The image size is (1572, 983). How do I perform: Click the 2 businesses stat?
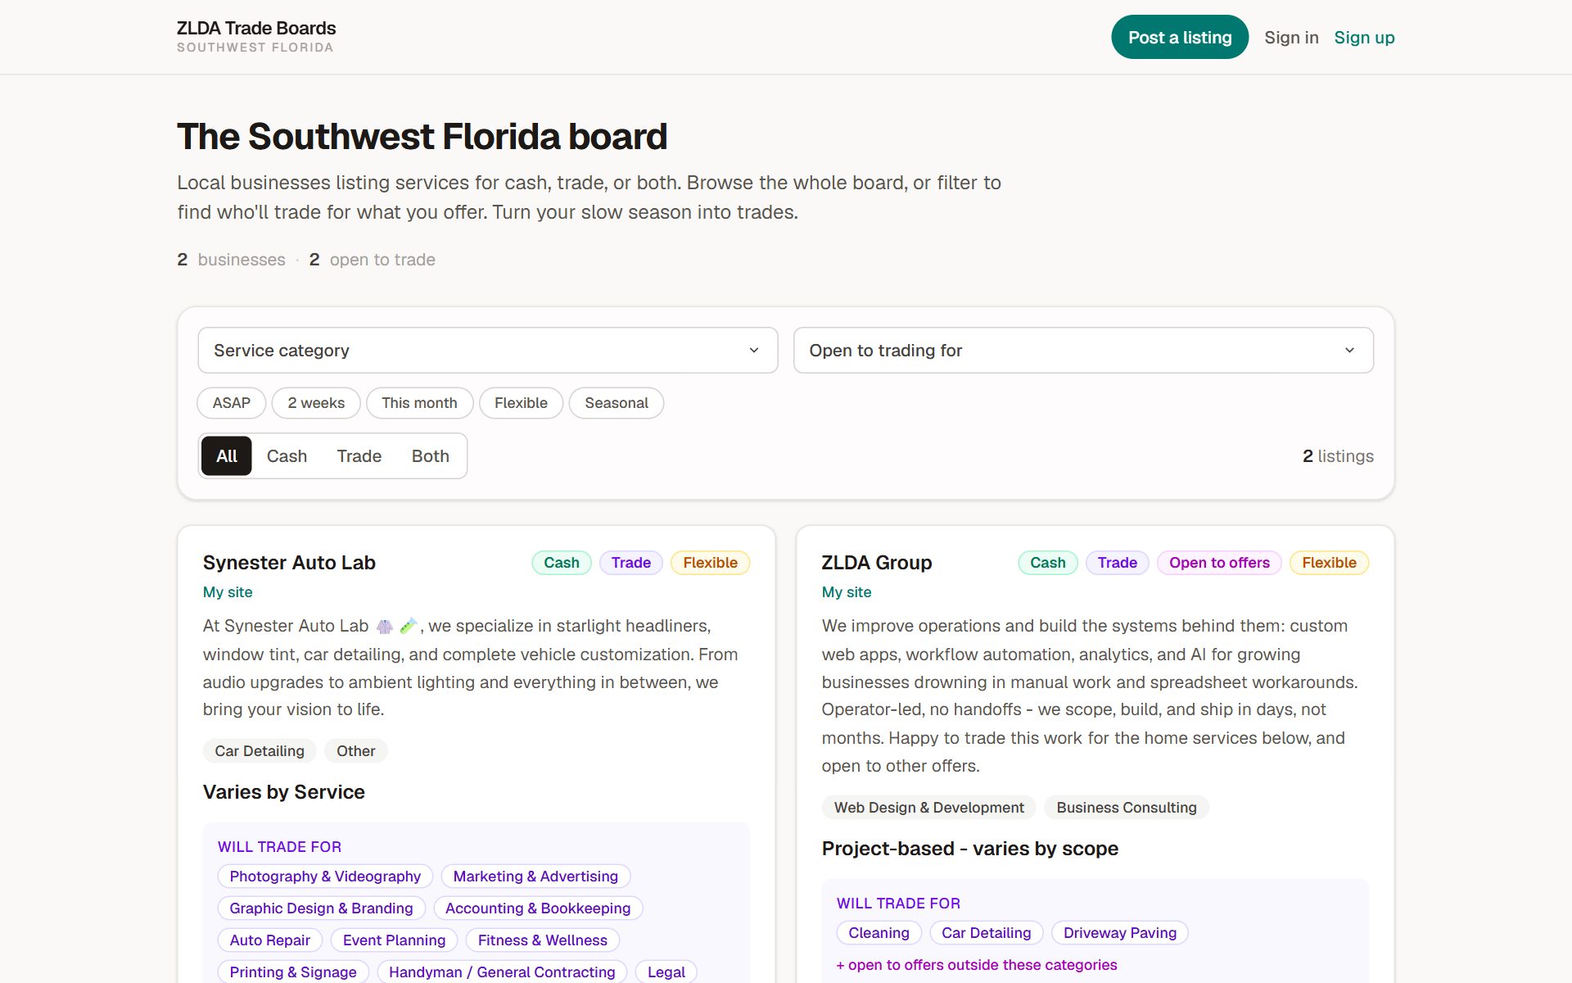tap(231, 260)
